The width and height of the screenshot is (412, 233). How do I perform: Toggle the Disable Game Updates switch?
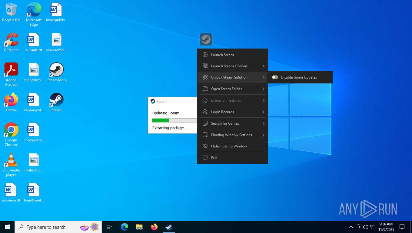tap(275, 77)
